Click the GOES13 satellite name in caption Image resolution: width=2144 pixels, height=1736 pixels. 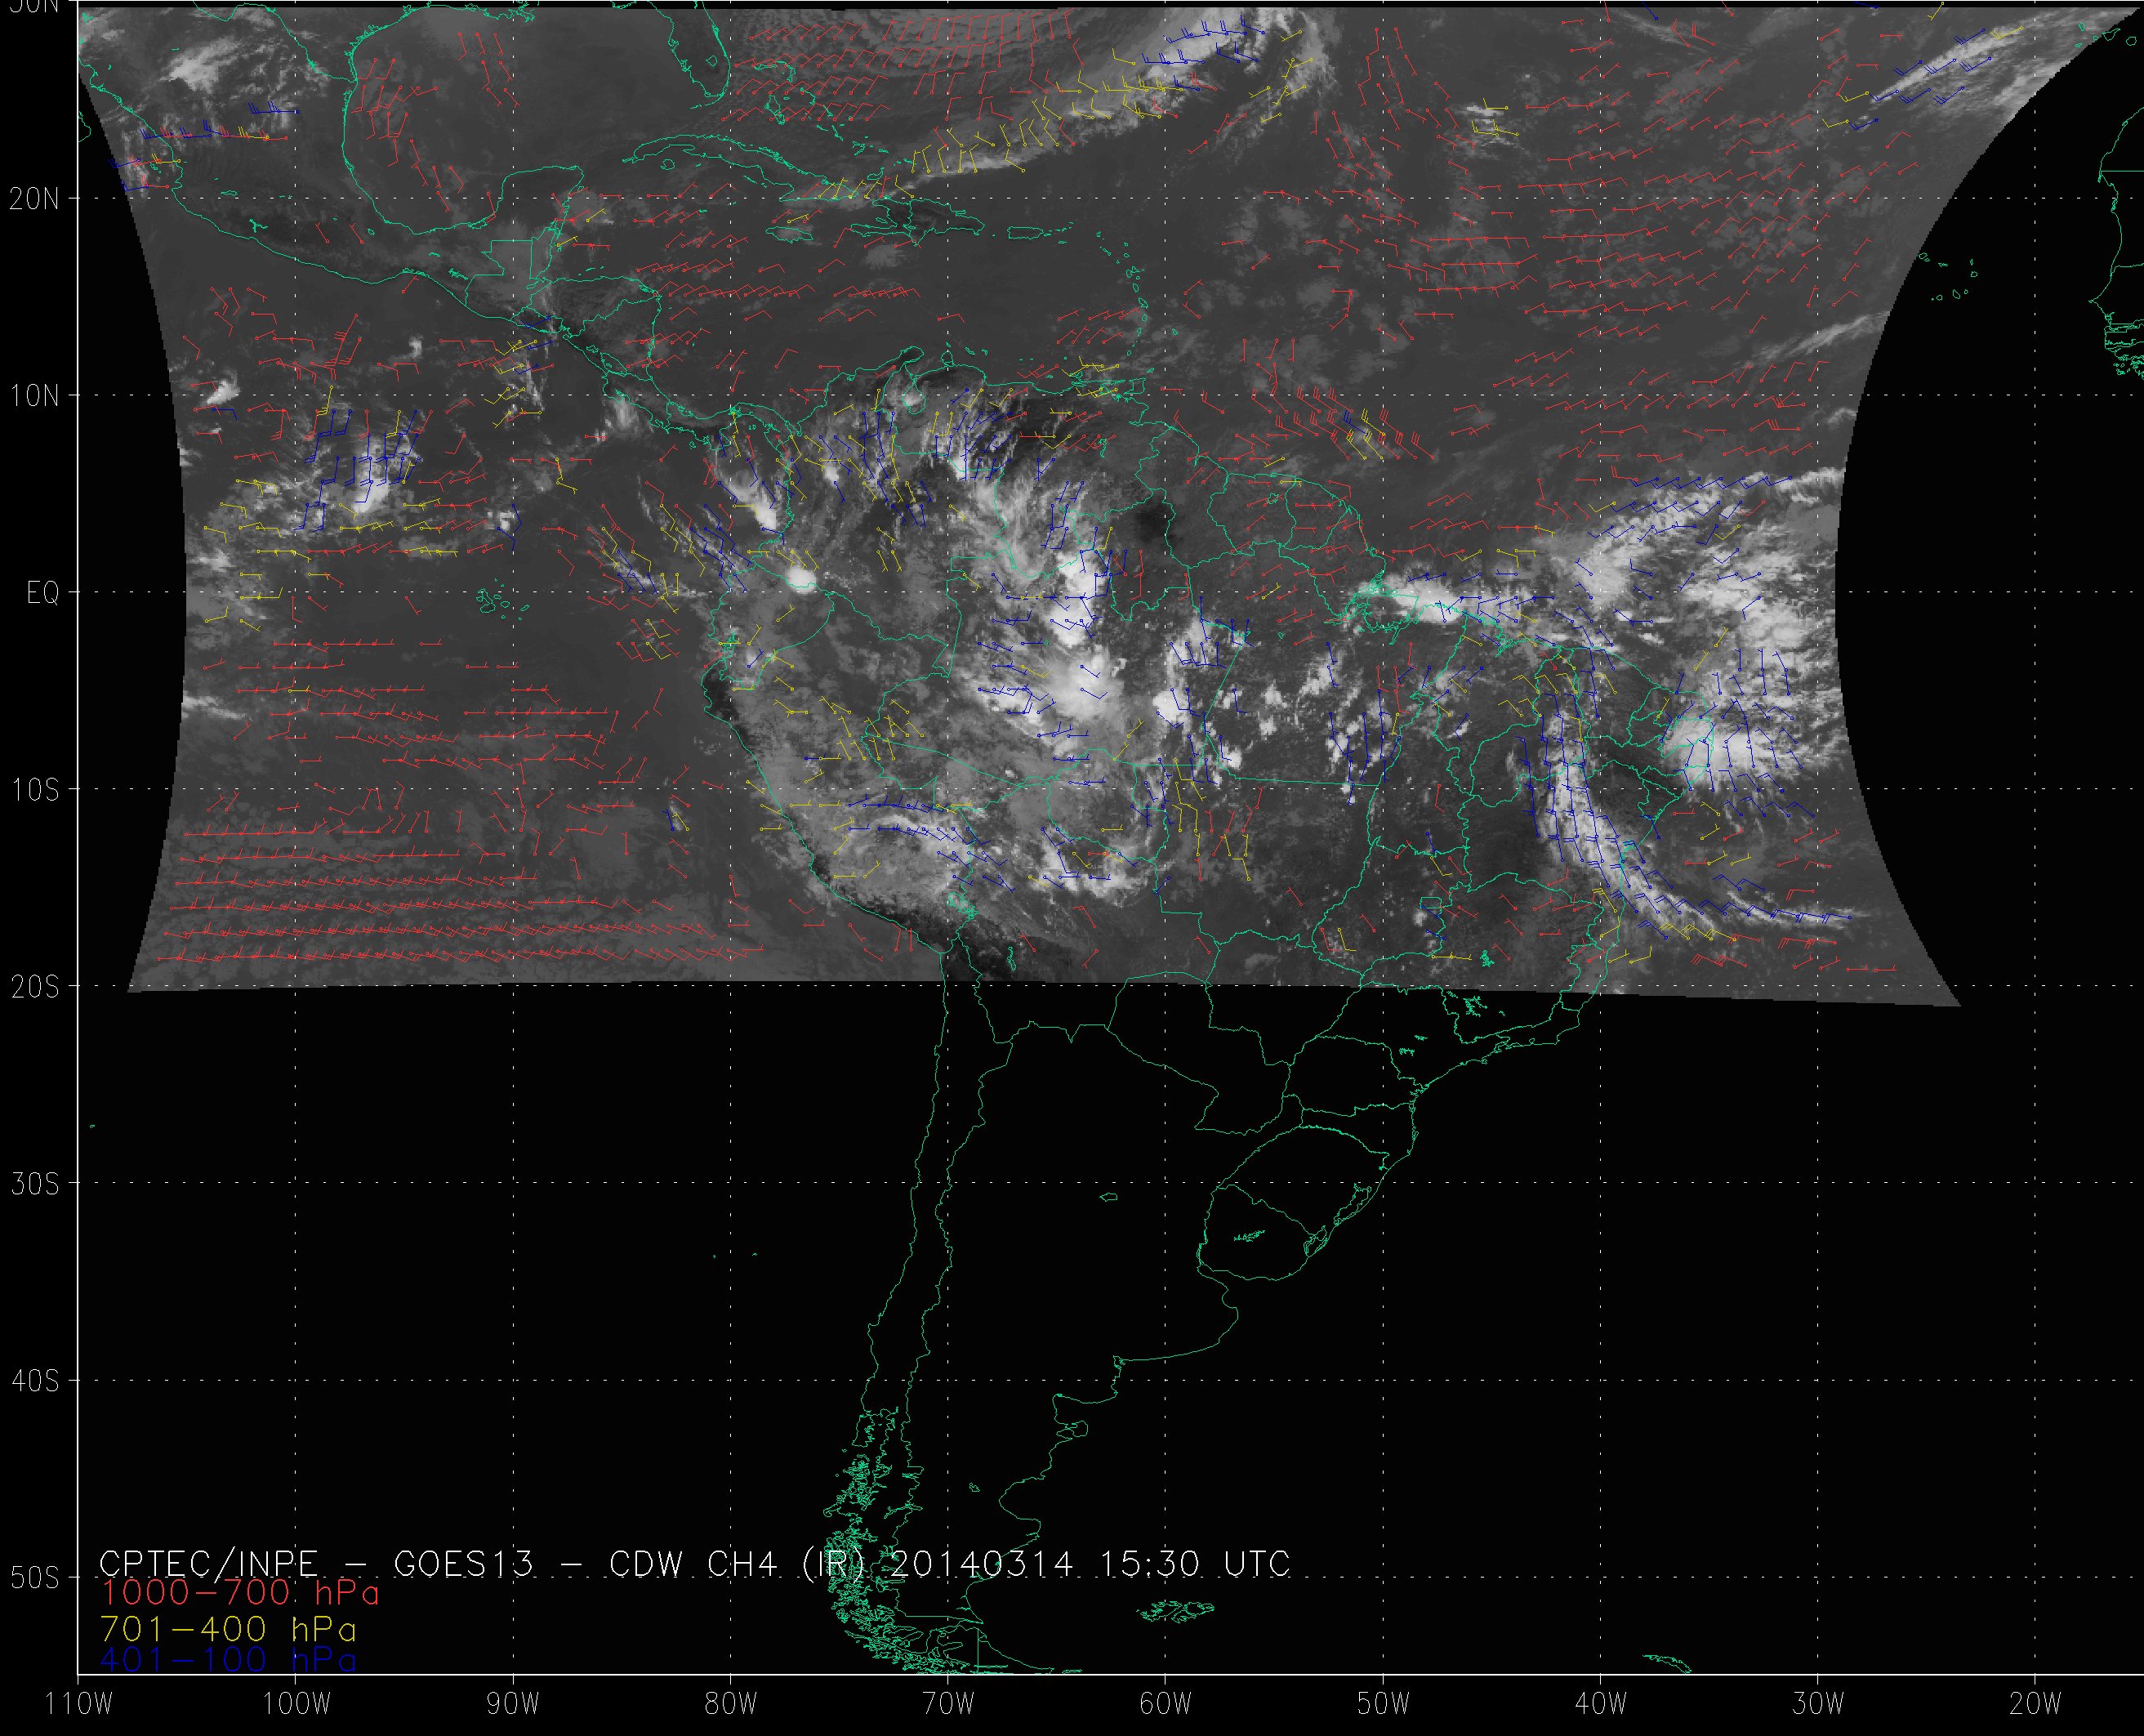click(464, 1563)
